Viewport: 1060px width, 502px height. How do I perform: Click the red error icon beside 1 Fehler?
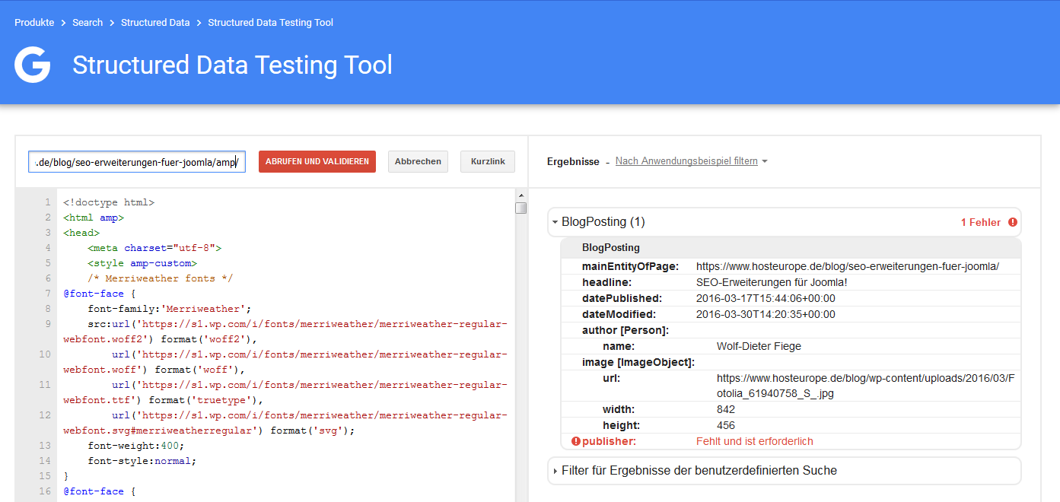tap(1012, 222)
